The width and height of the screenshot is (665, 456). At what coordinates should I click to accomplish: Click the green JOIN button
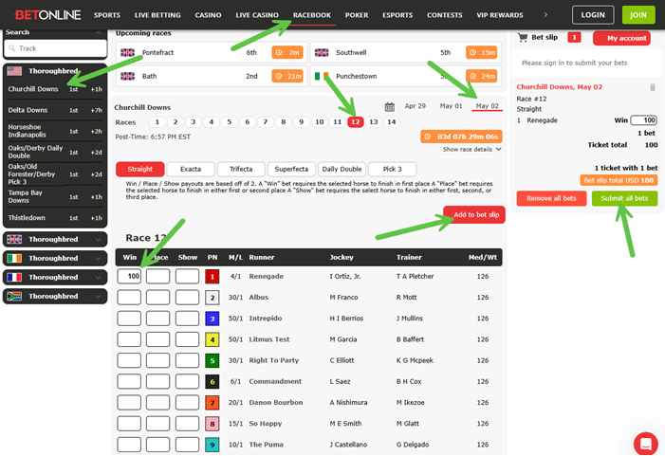[637, 15]
